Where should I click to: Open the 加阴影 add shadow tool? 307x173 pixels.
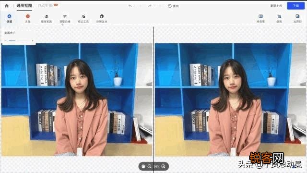click(297, 18)
